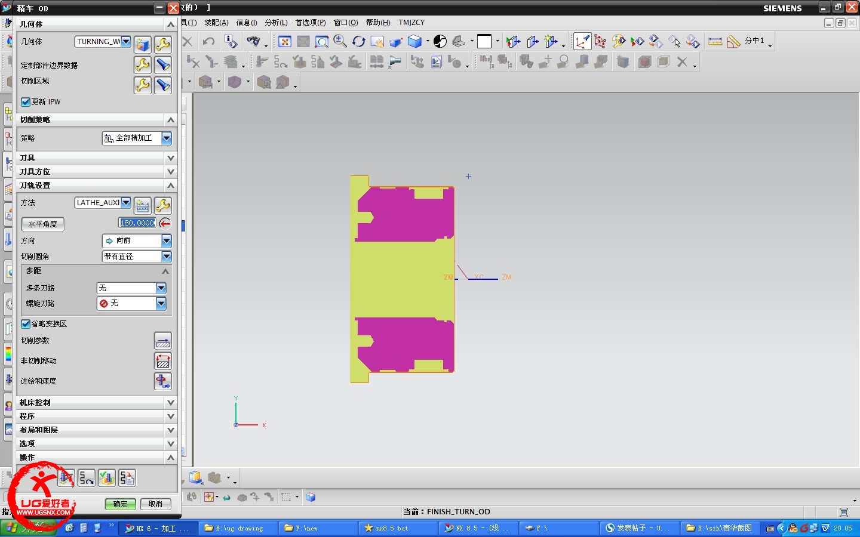Select the Zoom in/out icon
The image size is (860, 537).
tap(340, 42)
